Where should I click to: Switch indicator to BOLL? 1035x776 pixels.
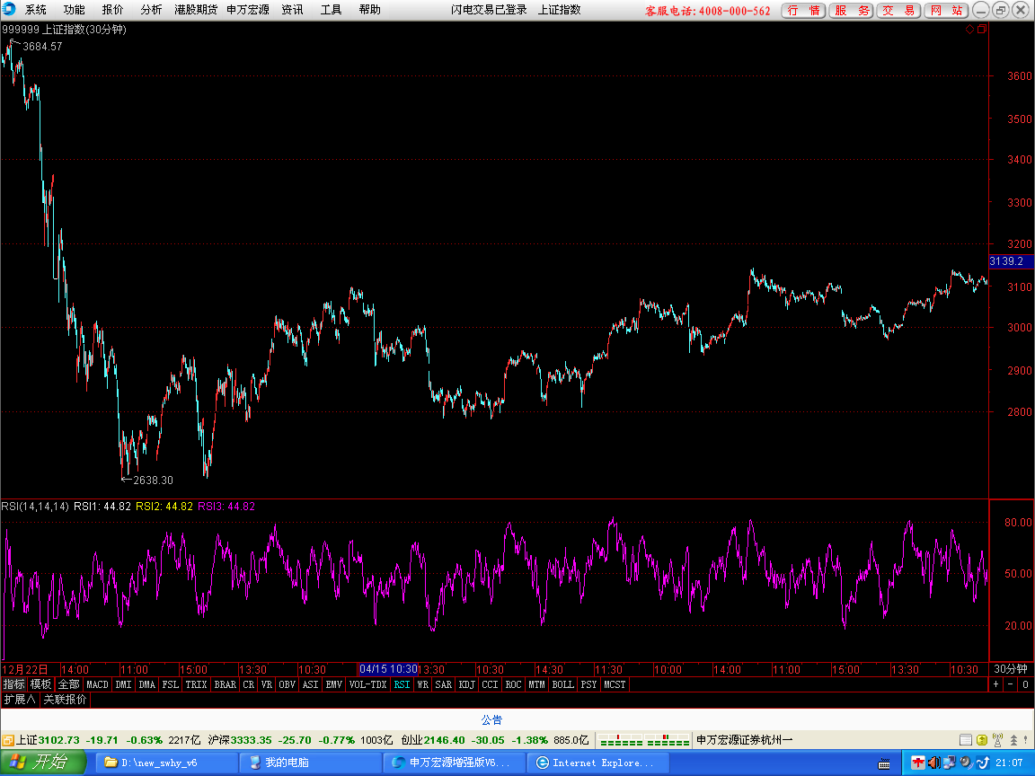coord(563,684)
